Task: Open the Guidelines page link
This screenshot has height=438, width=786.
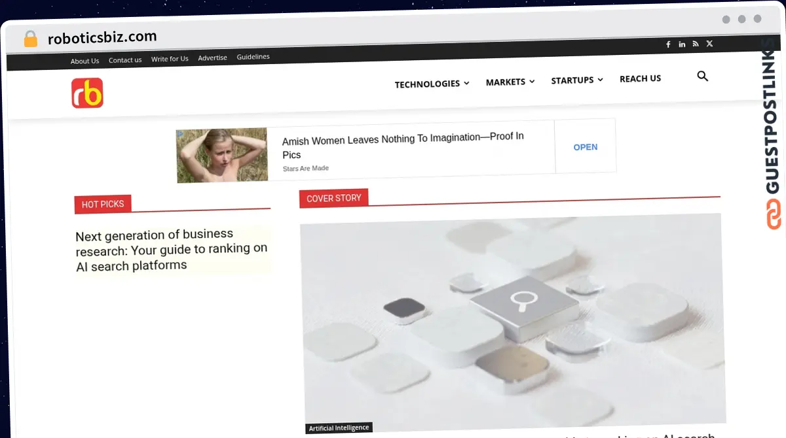Action: [x=253, y=57]
